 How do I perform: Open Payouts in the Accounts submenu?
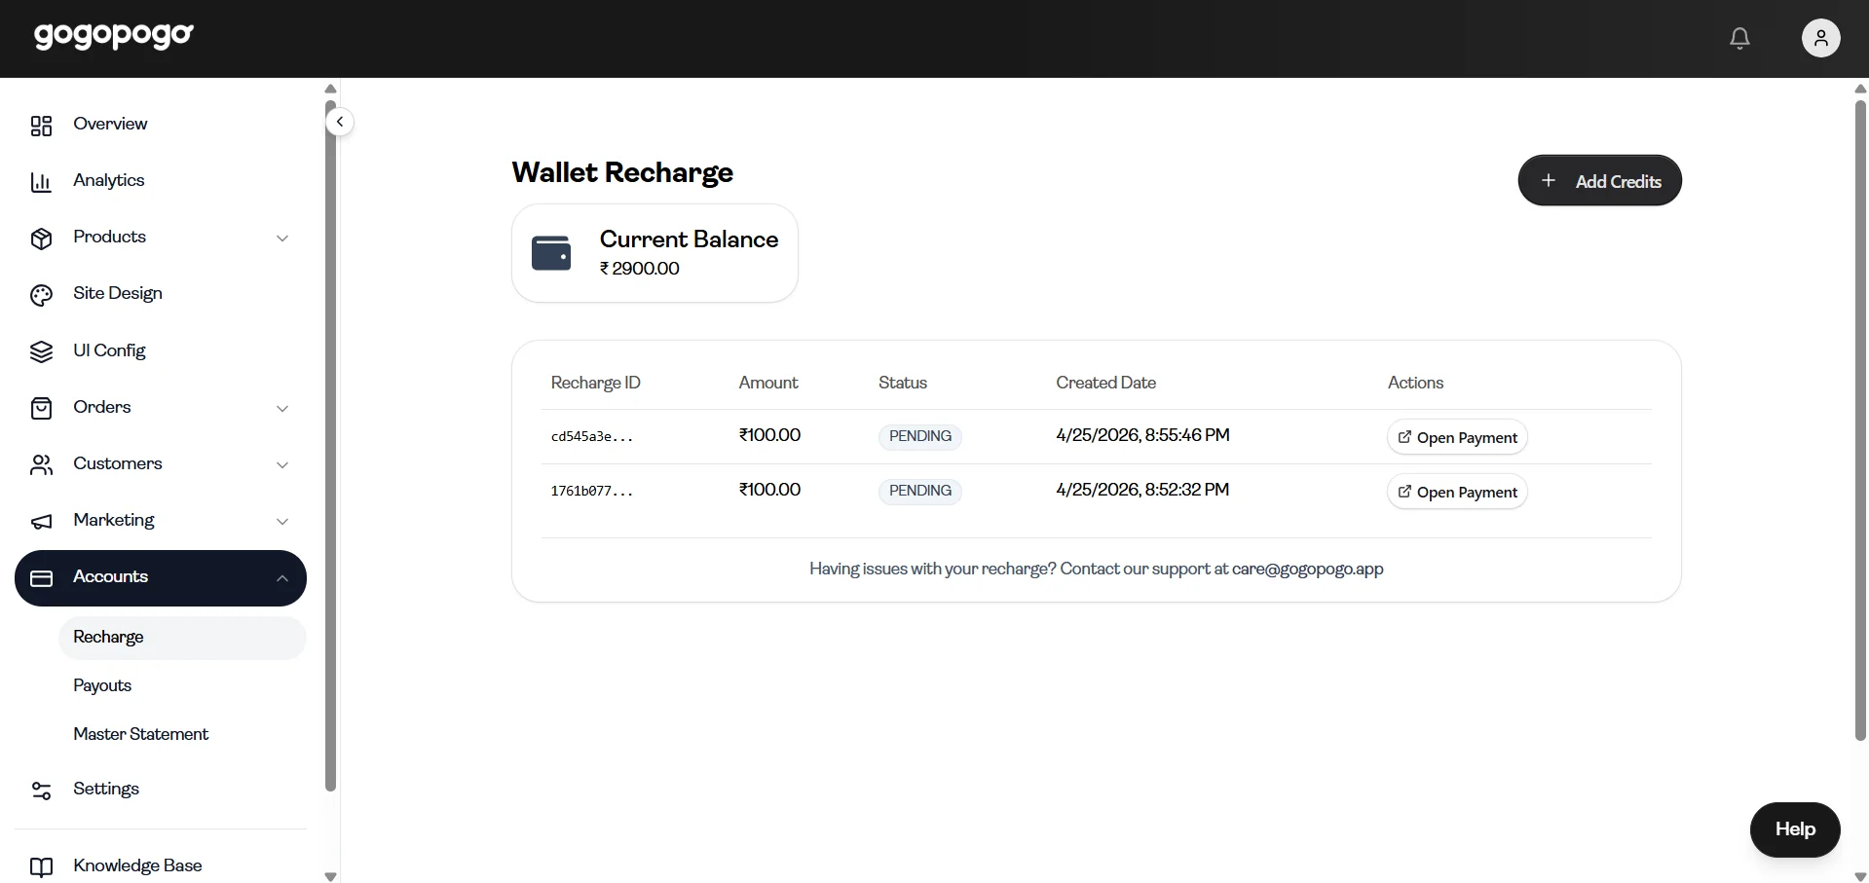pos(102,685)
